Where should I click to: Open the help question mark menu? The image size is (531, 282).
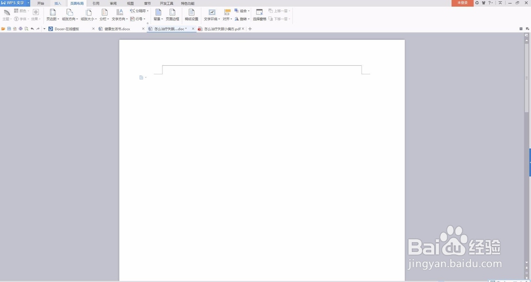coord(490,3)
